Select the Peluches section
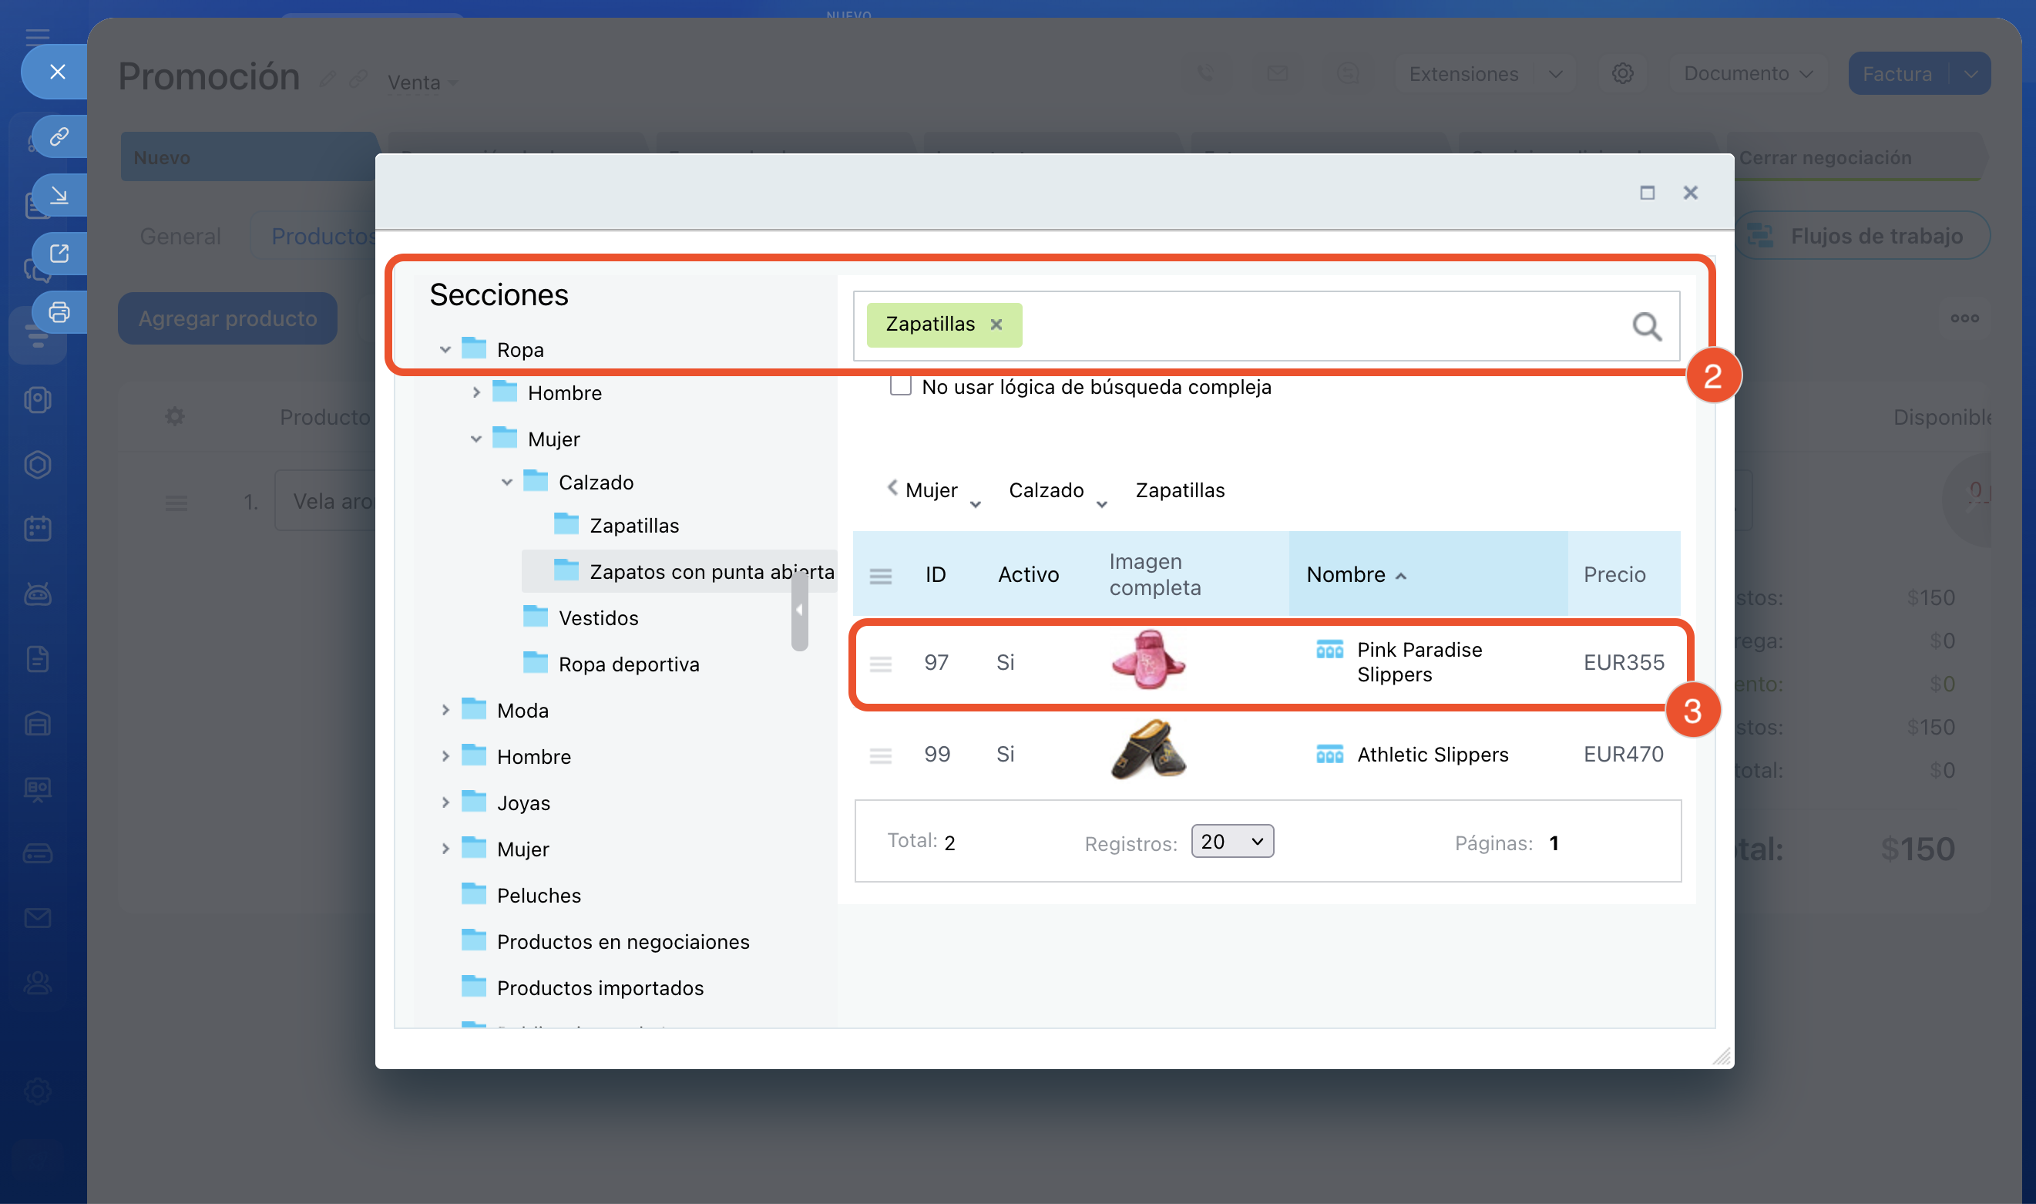This screenshot has width=2036, height=1204. tap(539, 895)
